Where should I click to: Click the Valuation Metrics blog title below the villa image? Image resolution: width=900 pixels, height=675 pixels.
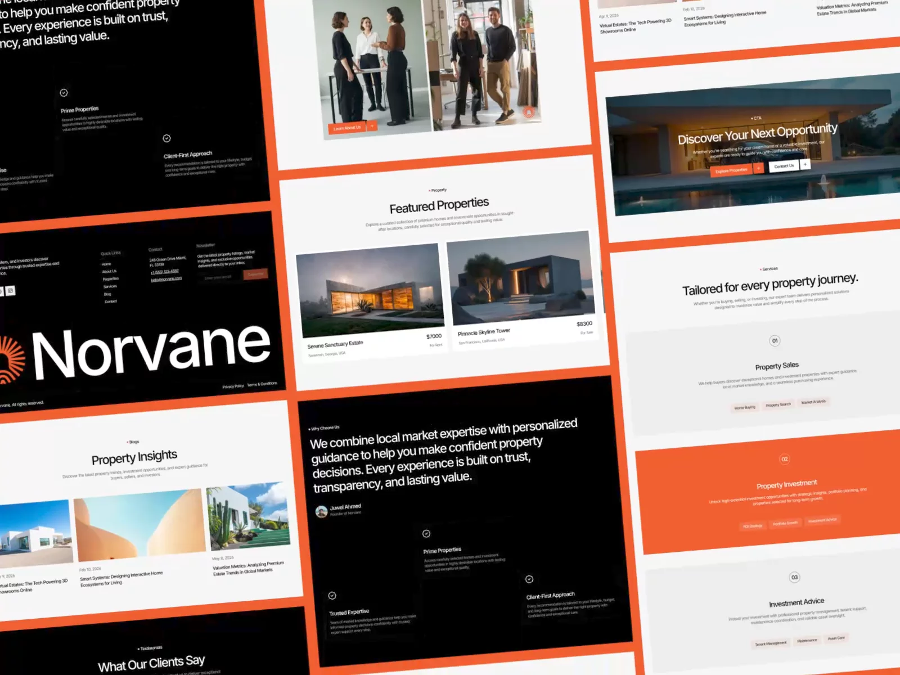coord(249,568)
